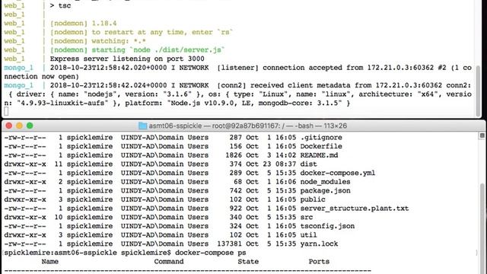Viewport: 487px width, 274px height.
Task: Click the folder icon in the title bar
Action: pos(142,126)
